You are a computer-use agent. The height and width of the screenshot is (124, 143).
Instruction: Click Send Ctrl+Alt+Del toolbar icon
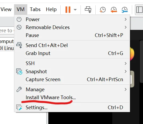88,10
